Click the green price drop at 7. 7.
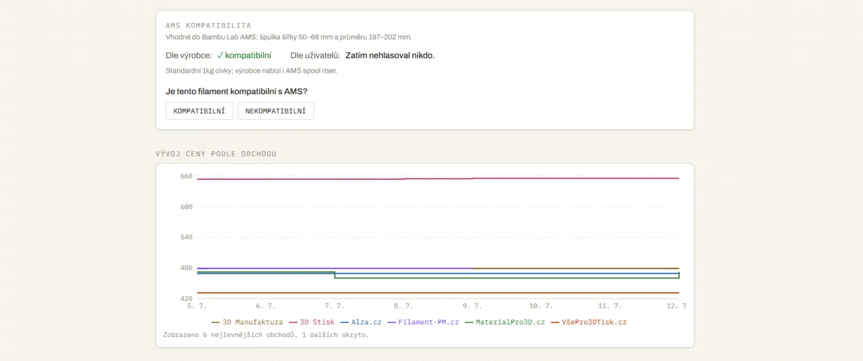The height and width of the screenshot is (361, 863). pyautogui.click(x=335, y=275)
